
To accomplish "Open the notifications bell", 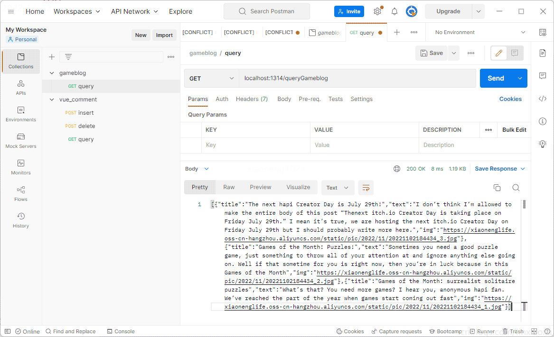I will 394,11.
